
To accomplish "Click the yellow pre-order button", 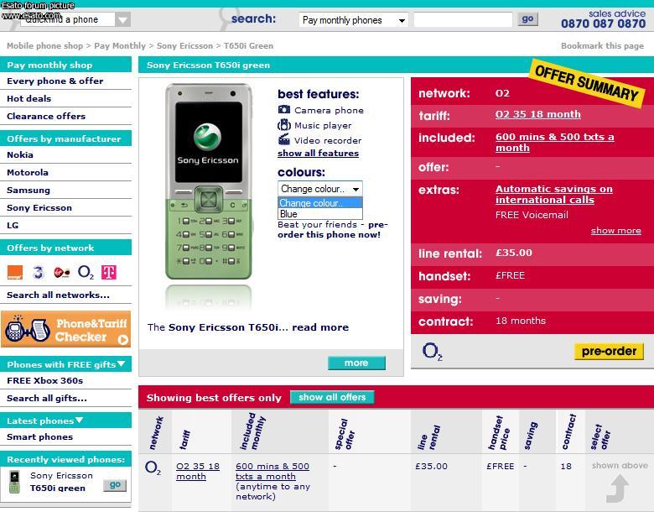I will (609, 351).
